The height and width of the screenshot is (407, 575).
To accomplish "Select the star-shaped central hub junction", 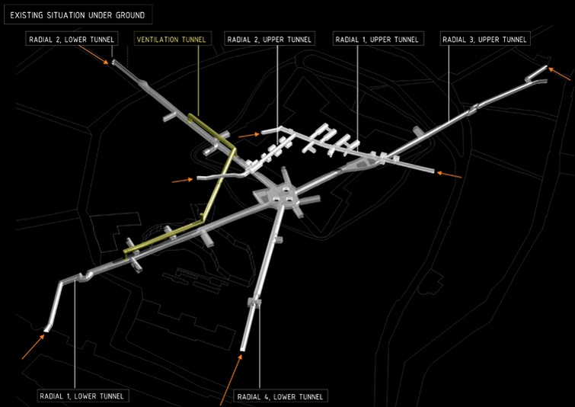I will coord(285,195).
